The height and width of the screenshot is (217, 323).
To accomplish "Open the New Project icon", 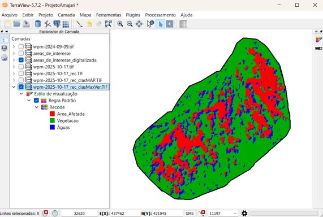I will [x=7, y=24].
